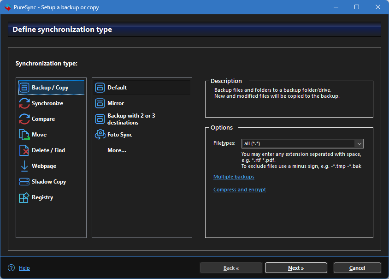Minimize the PureSync window
Viewport: 389px width, 279px height.
[336, 7]
